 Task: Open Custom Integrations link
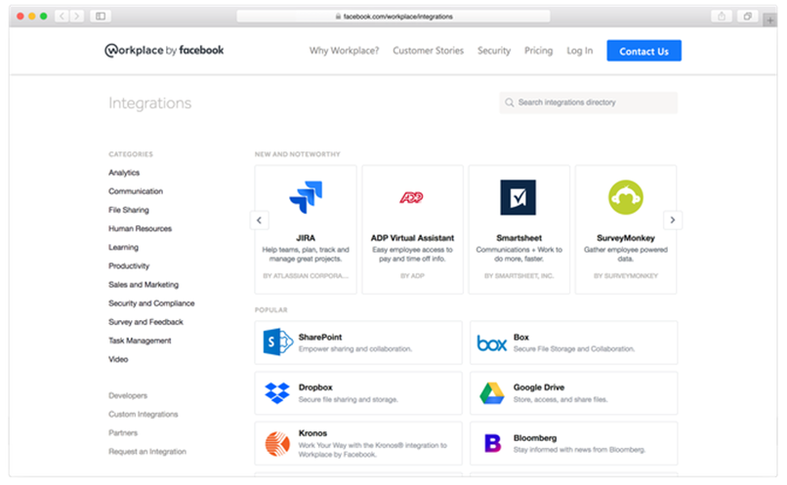click(x=143, y=414)
